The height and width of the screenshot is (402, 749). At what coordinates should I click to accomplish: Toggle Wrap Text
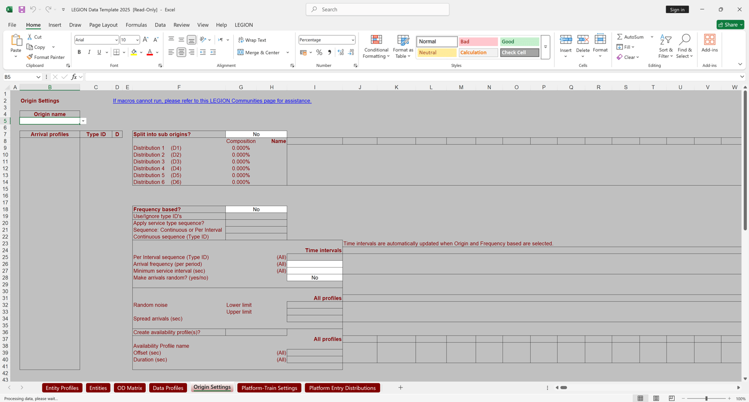click(x=252, y=40)
